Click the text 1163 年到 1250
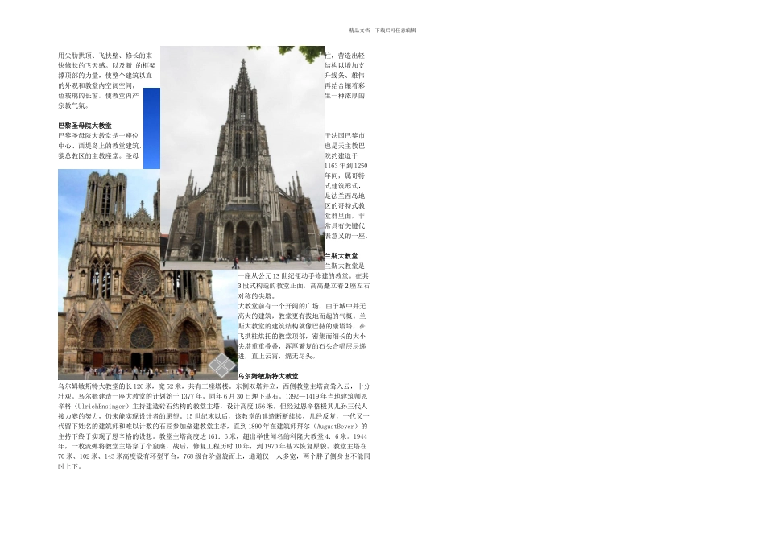This screenshot has height=541, width=765. click(x=346, y=166)
